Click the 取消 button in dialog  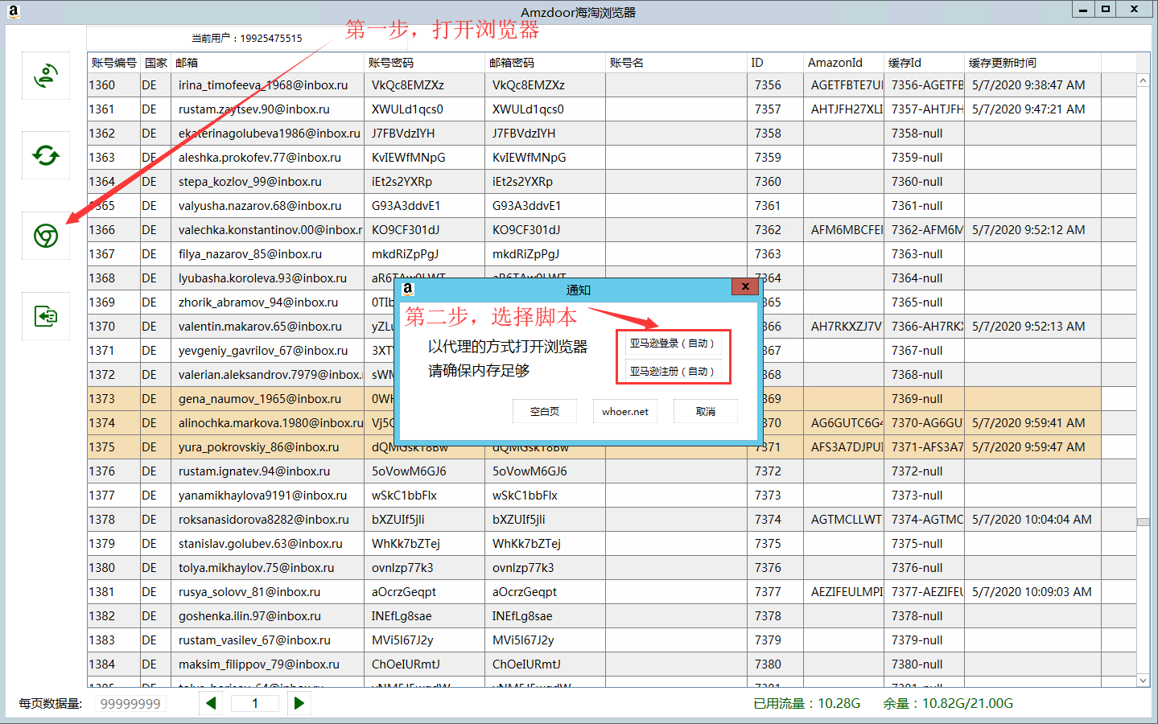pos(706,411)
